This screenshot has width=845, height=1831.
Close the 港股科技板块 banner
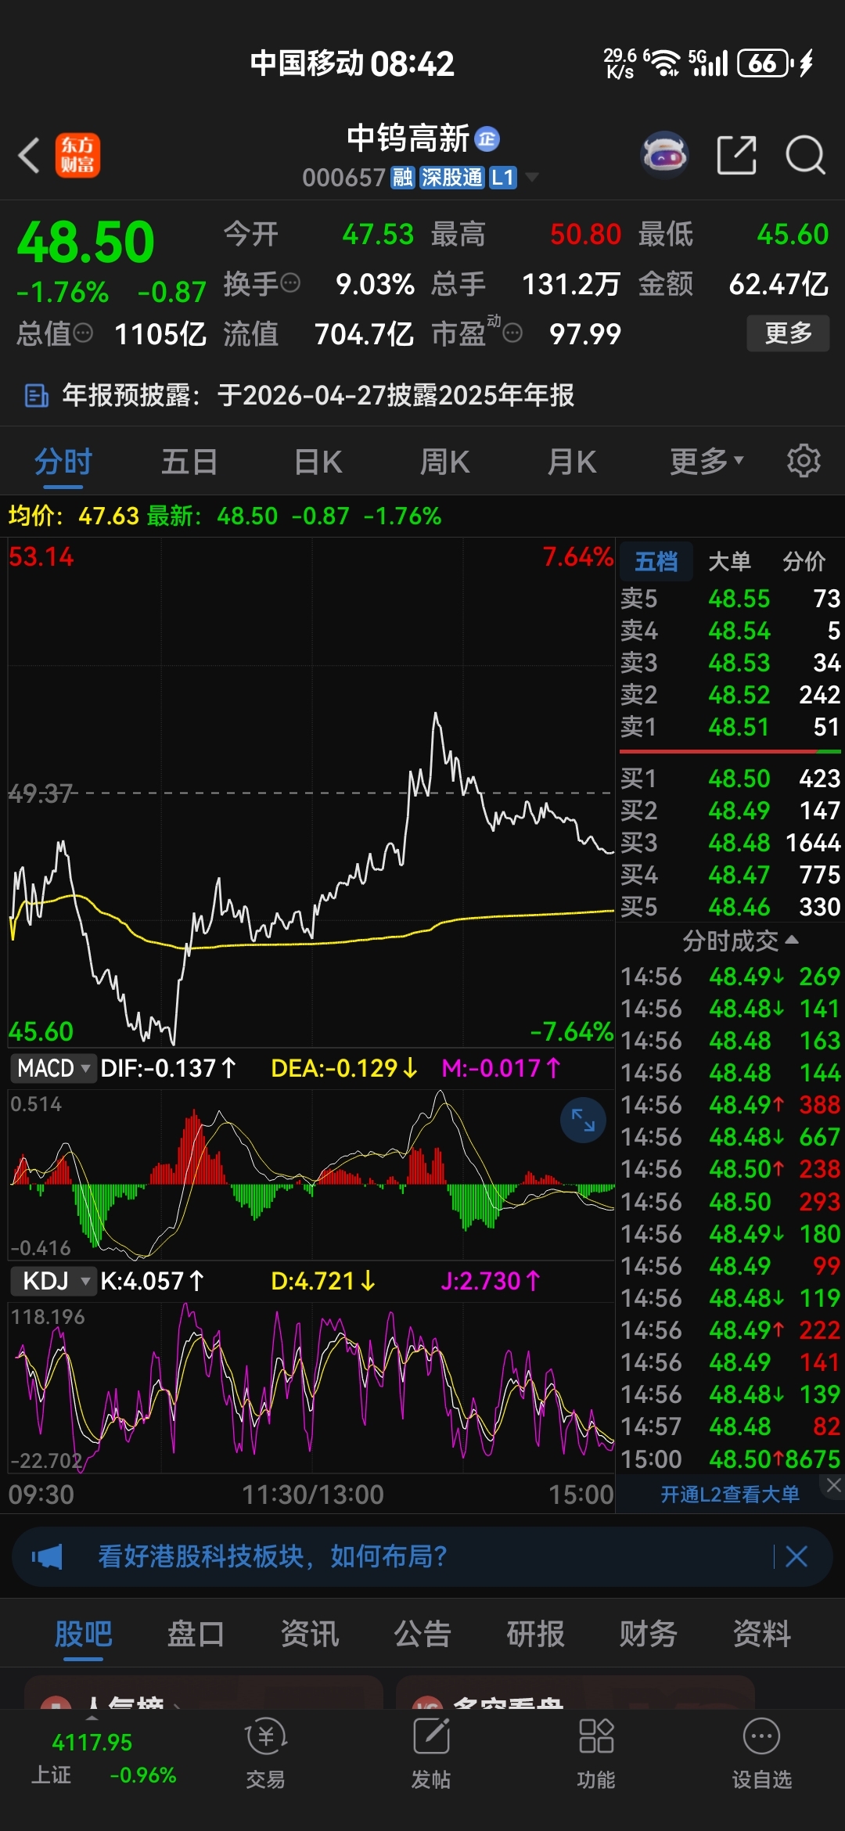[796, 1556]
